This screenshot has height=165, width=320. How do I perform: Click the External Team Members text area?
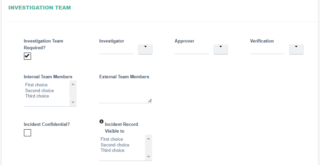coord(125,92)
